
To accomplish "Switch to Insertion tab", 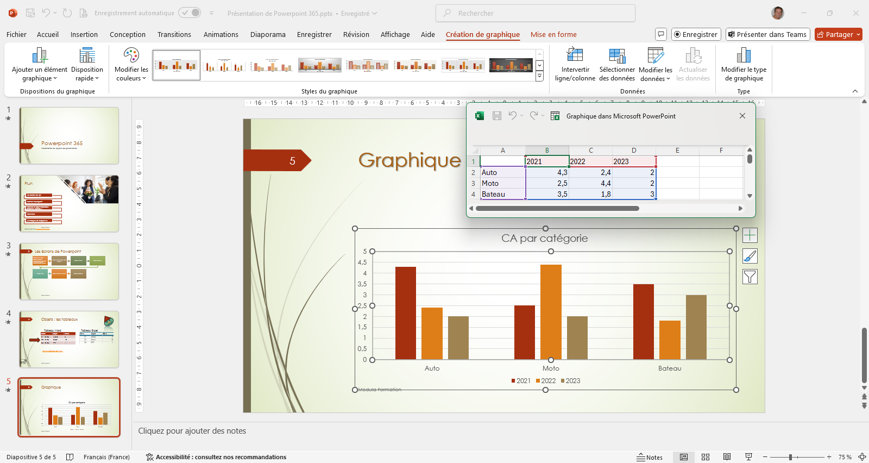I will [x=84, y=34].
